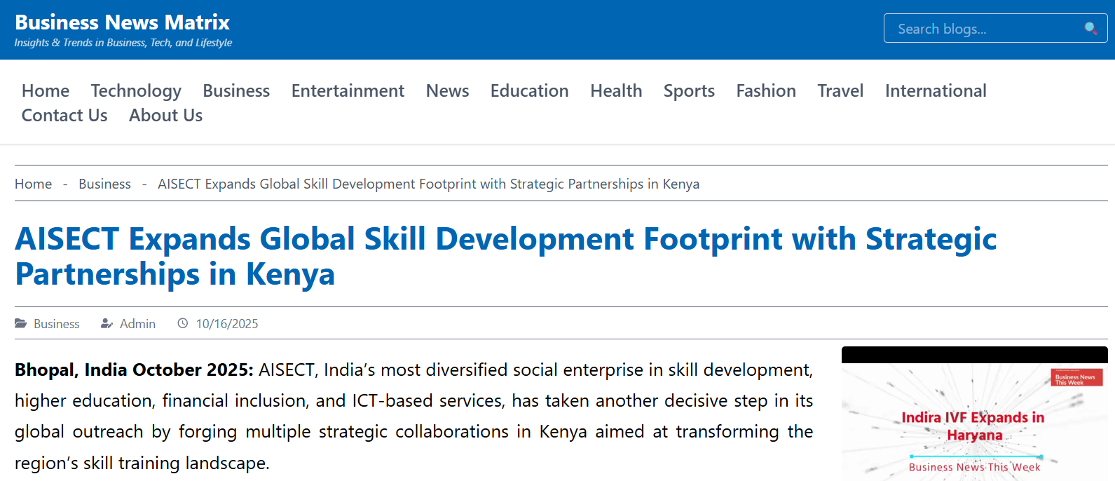Click the AISECT article headline
This screenshot has width=1115, height=481.
[505, 256]
